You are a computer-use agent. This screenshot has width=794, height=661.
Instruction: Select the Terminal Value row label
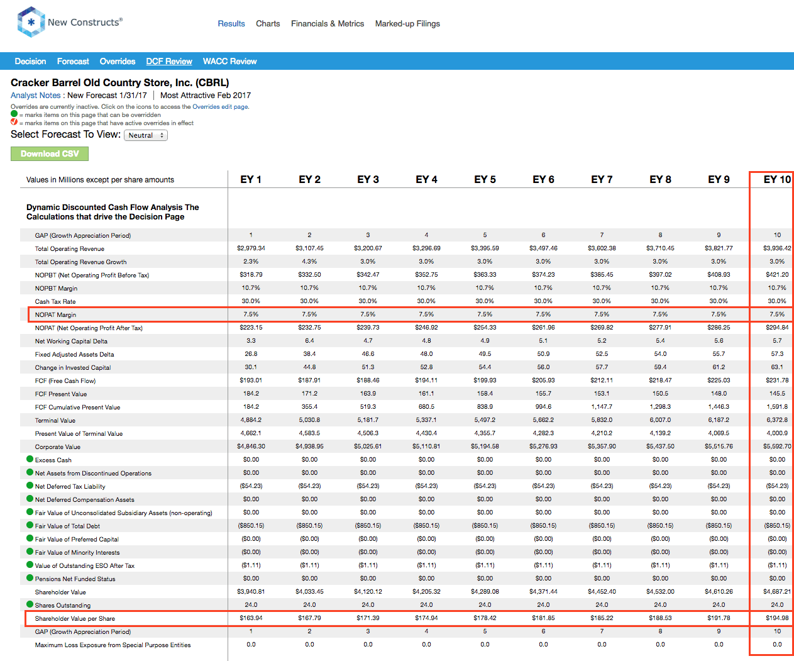click(x=55, y=421)
